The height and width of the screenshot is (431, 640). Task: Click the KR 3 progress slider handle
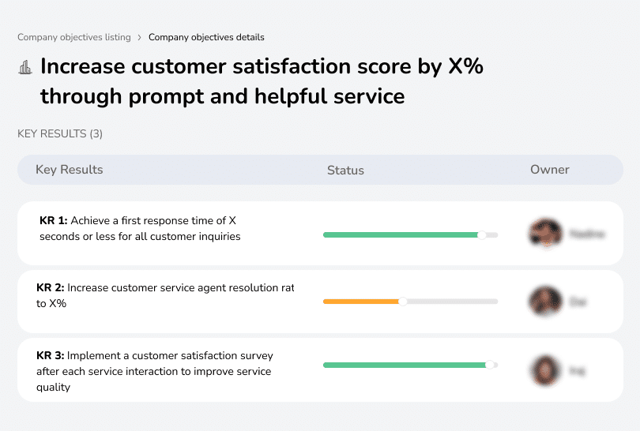(x=490, y=365)
